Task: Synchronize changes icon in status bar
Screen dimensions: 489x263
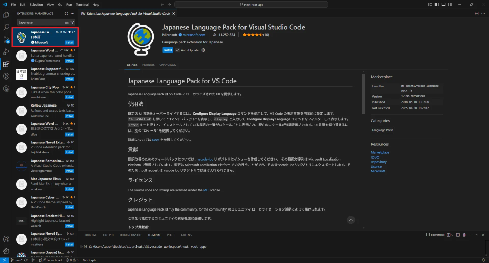Action: (x=26, y=260)
